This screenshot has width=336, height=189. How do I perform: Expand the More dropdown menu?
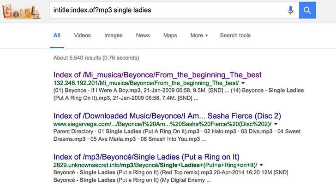tap(199, 35)
